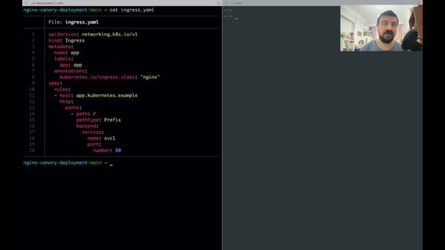Viewport: 445px width, 250px height.
Task: Click the cursor in the right terminal pane
Action: click(236, 18)
